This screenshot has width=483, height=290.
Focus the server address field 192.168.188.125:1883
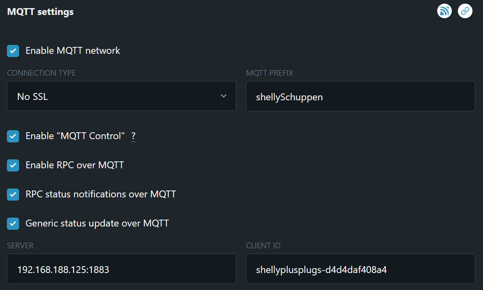tap(121, 269)
